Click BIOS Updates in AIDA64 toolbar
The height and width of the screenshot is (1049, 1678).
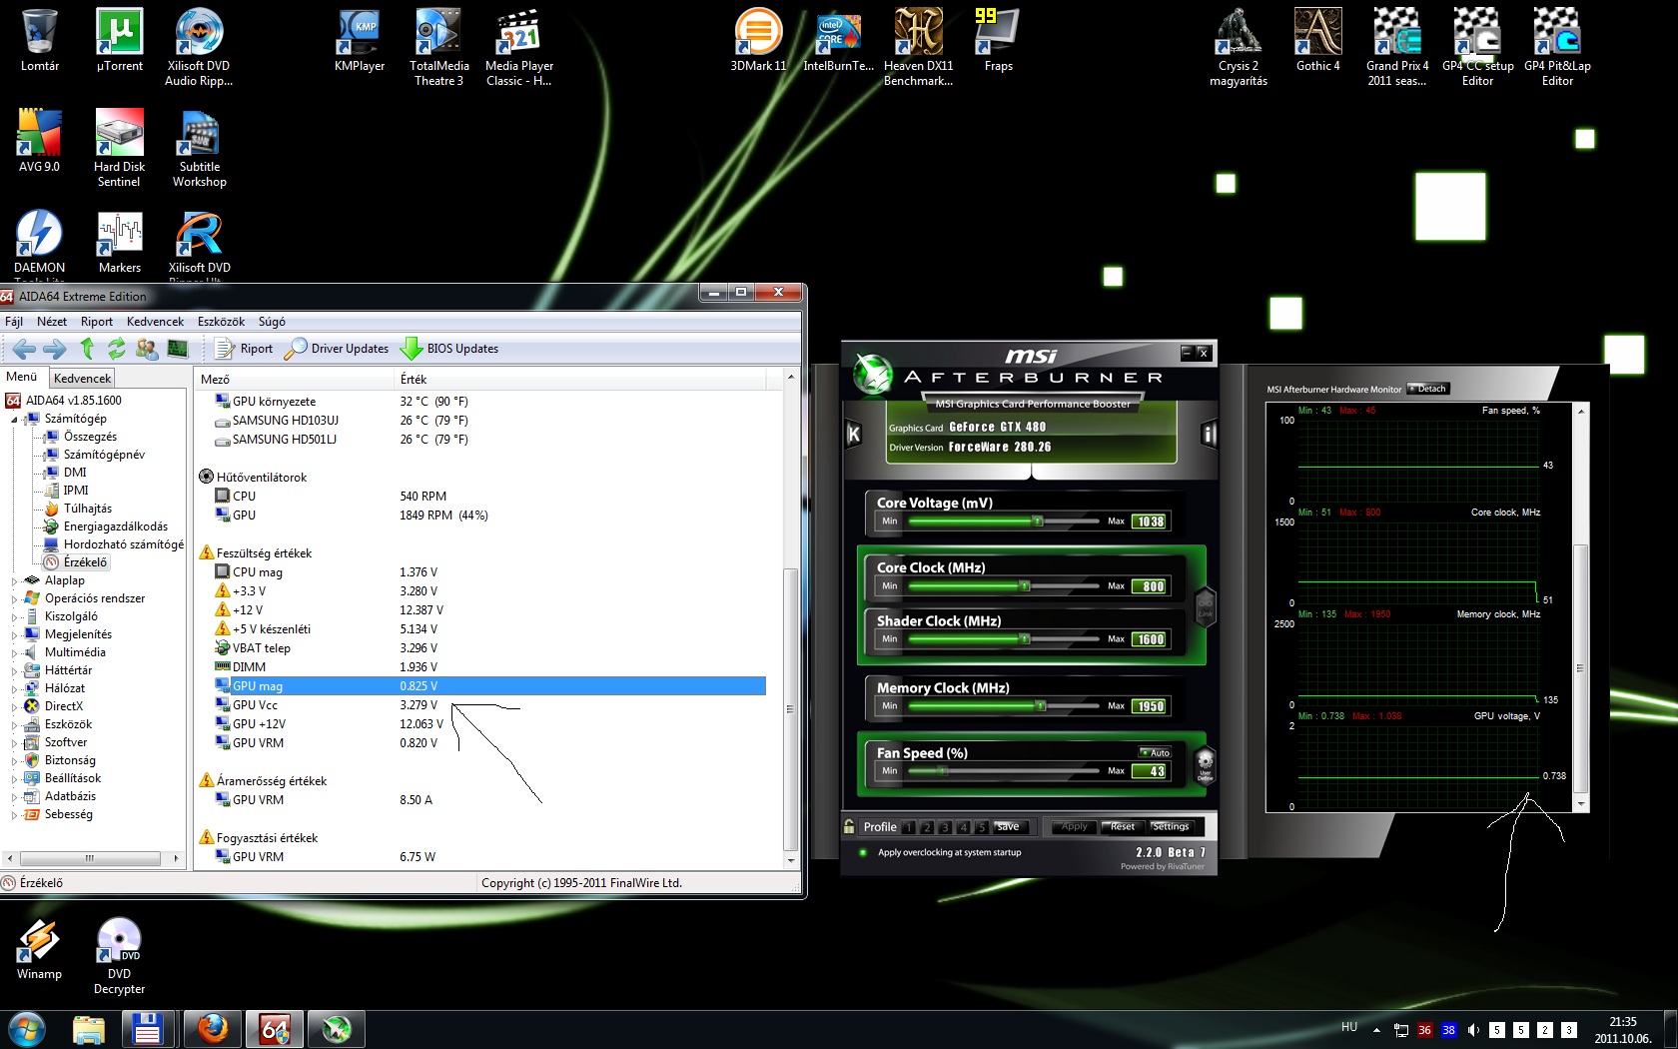(449, 349)
